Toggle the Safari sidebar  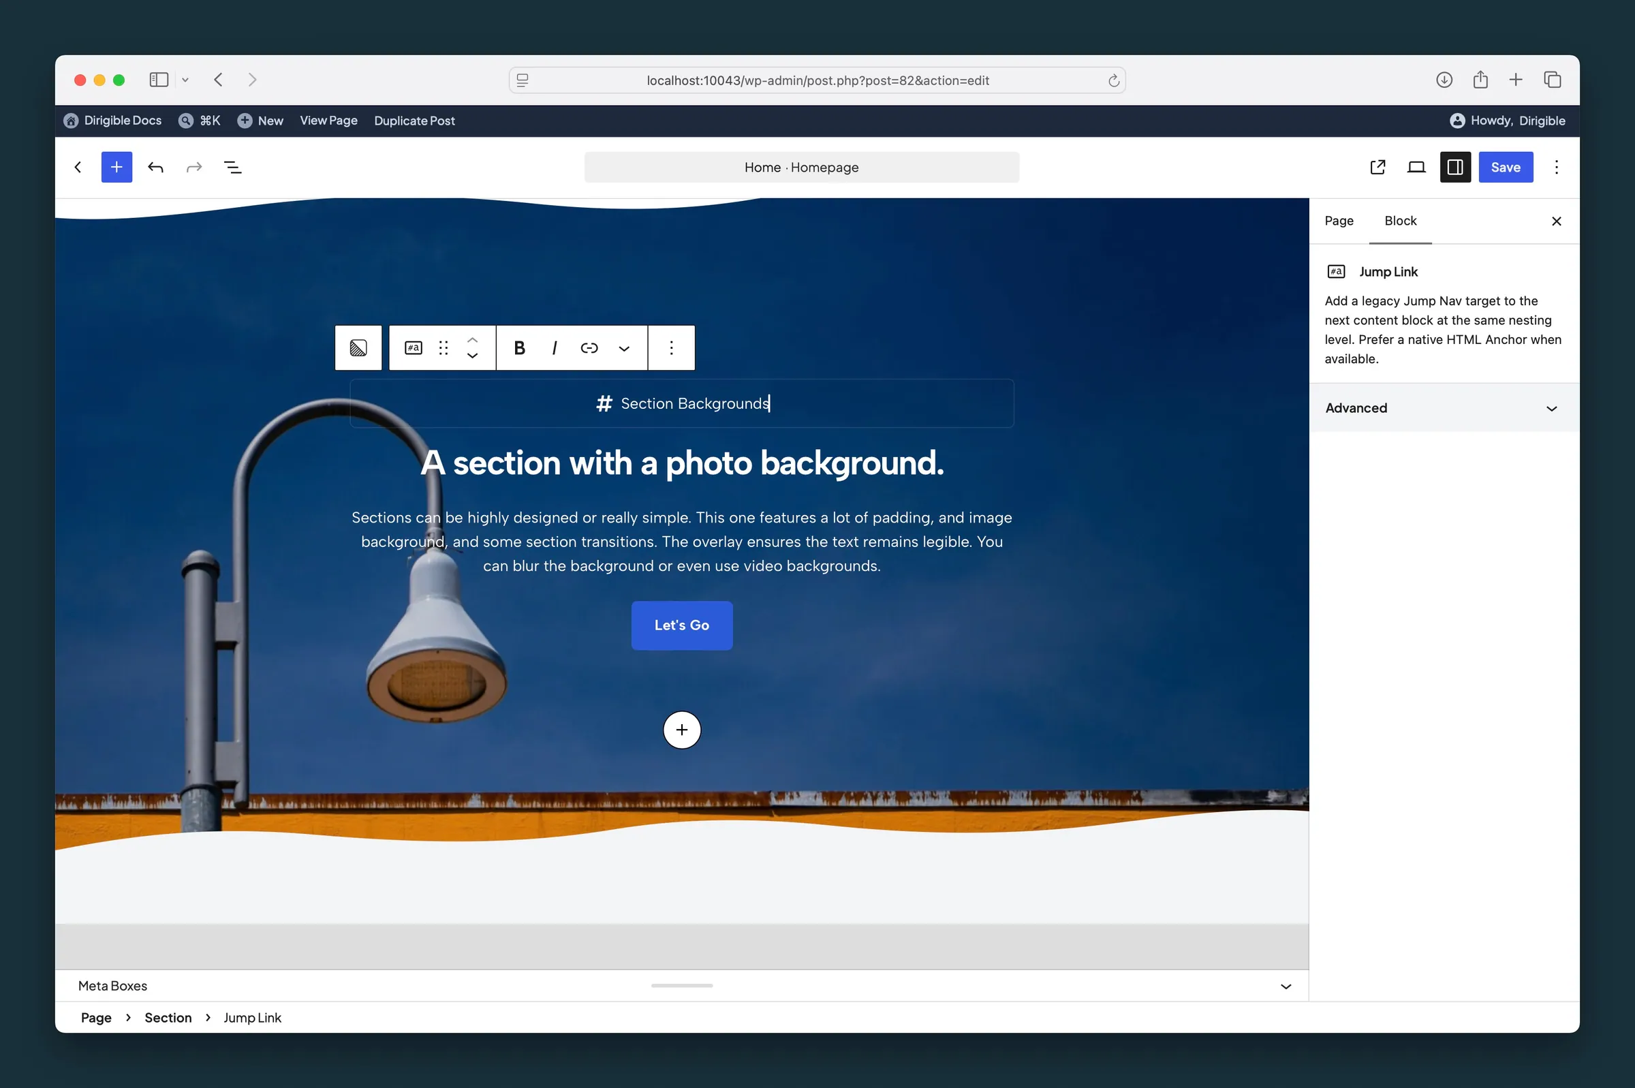159,80
